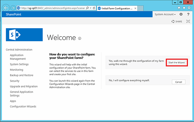Select the Initial Farm Configuration tab

(117, 8)
